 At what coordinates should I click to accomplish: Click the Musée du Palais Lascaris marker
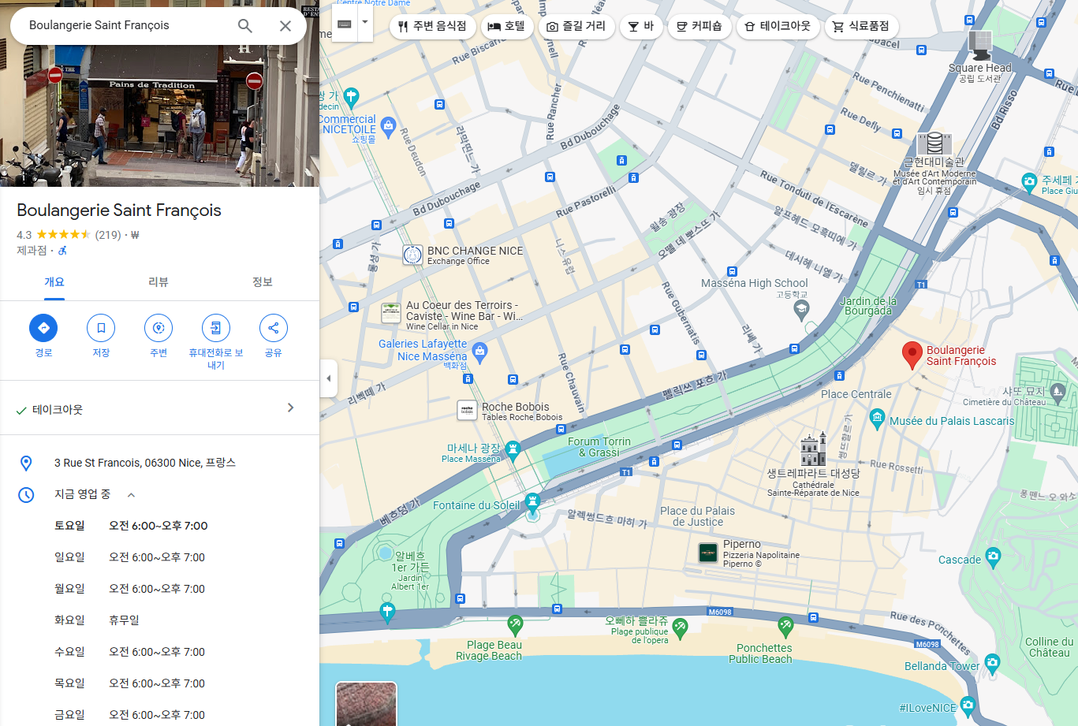coord(877,419)
